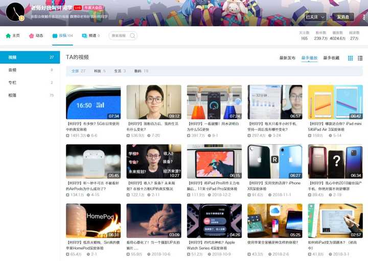Viewport: 368px width, 261px height.
Task: Open the 粉丝数 239.7万 followers count
Action: 320,36
